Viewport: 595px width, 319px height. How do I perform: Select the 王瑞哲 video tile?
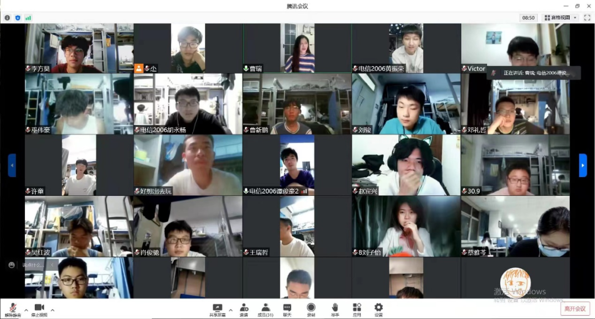click(297, 226)
